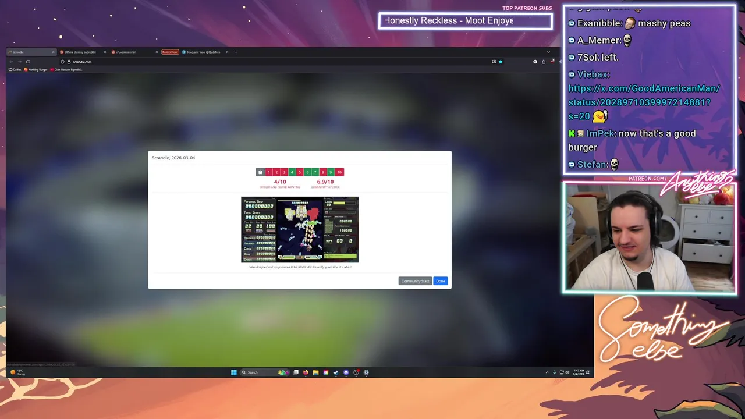
Task: Click the bookmark star icon
Action: click(x=500, y=62)
